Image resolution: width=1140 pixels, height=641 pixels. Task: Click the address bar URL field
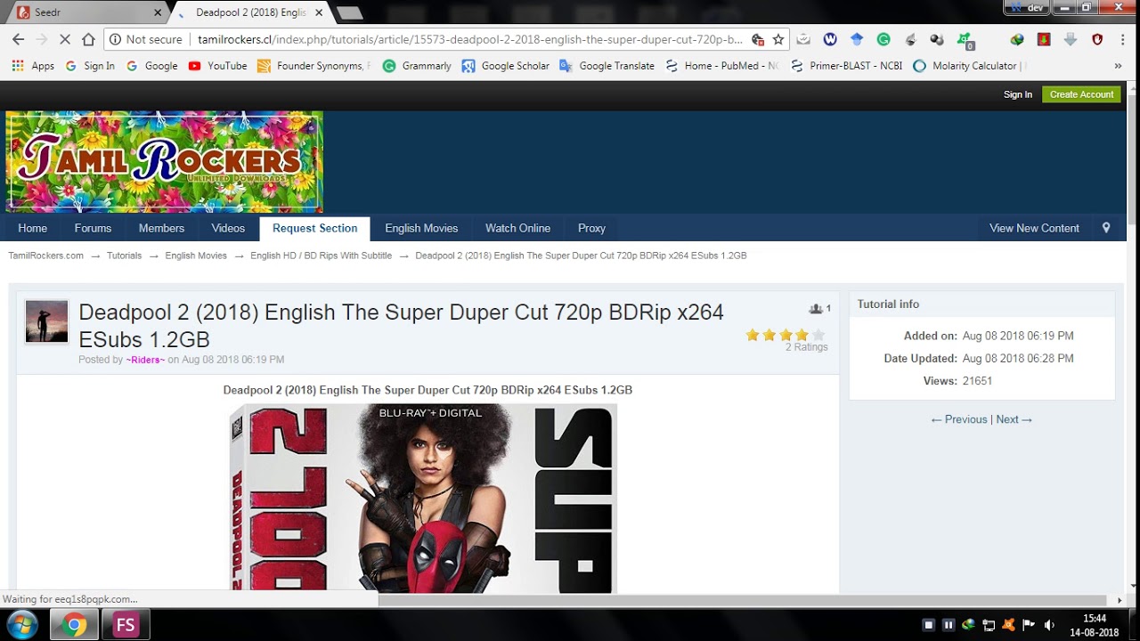coord(469,39)
